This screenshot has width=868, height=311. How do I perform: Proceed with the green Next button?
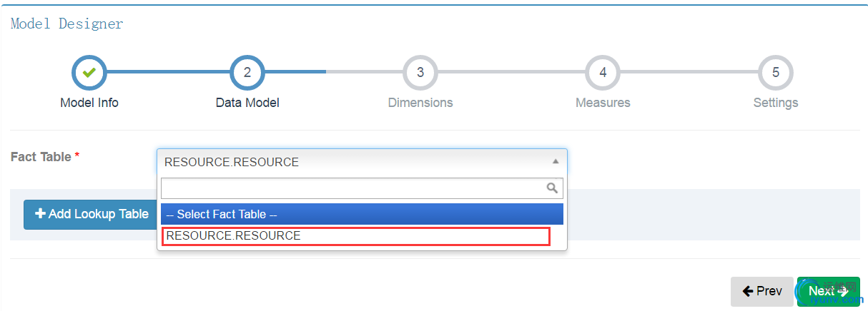tap(829, 291)
